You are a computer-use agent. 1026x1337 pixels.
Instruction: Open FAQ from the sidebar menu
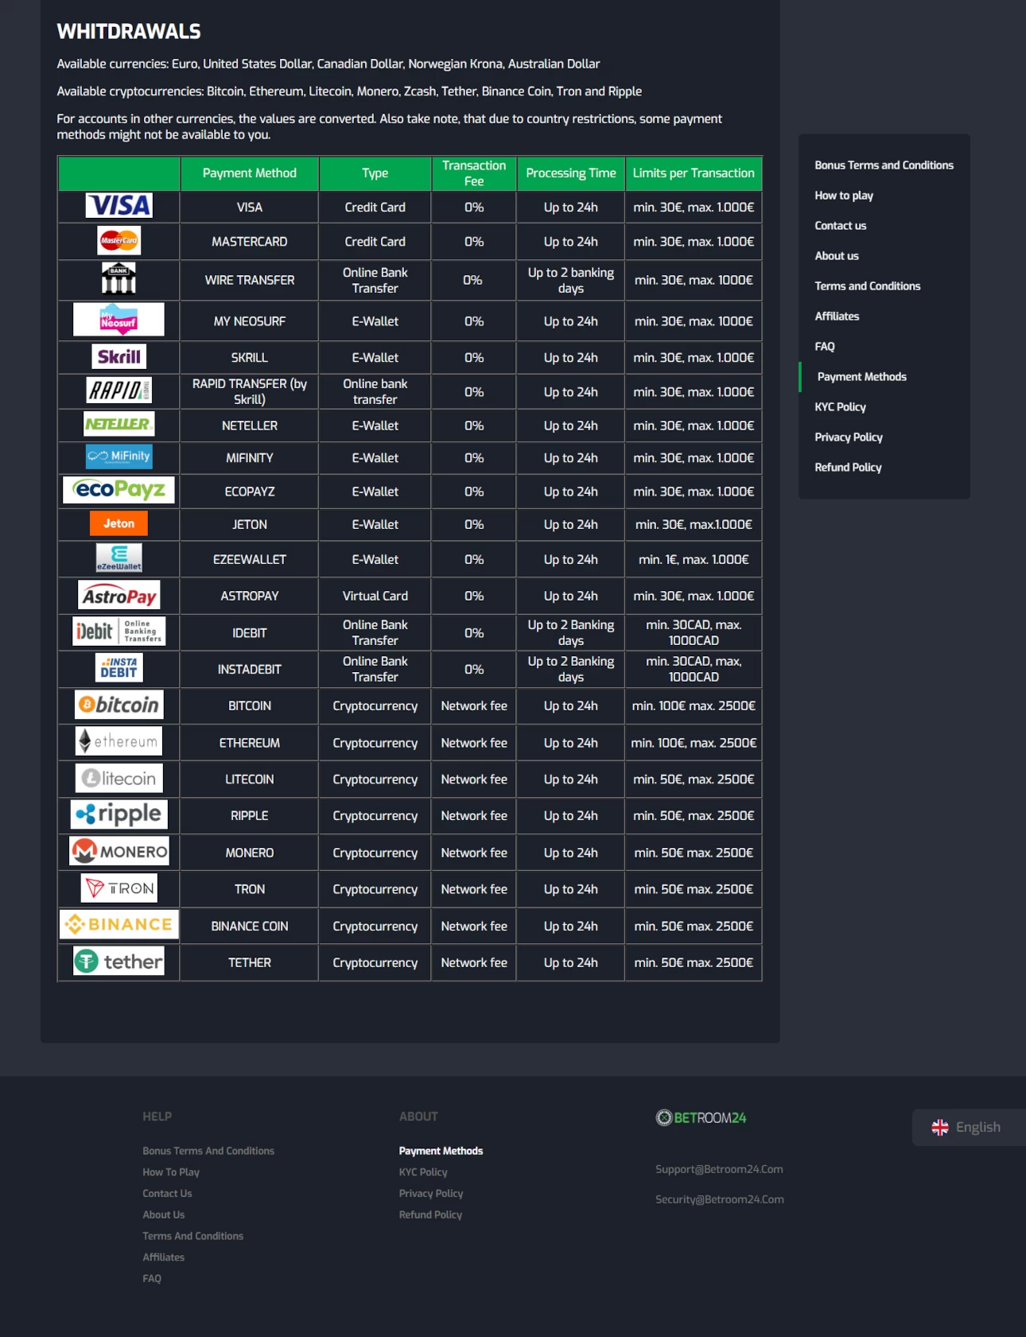coord(825,347)
